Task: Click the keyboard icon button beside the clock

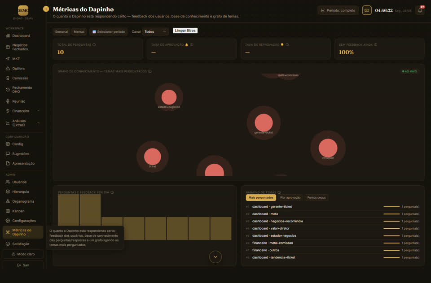Action: click(x=367, y=10)
